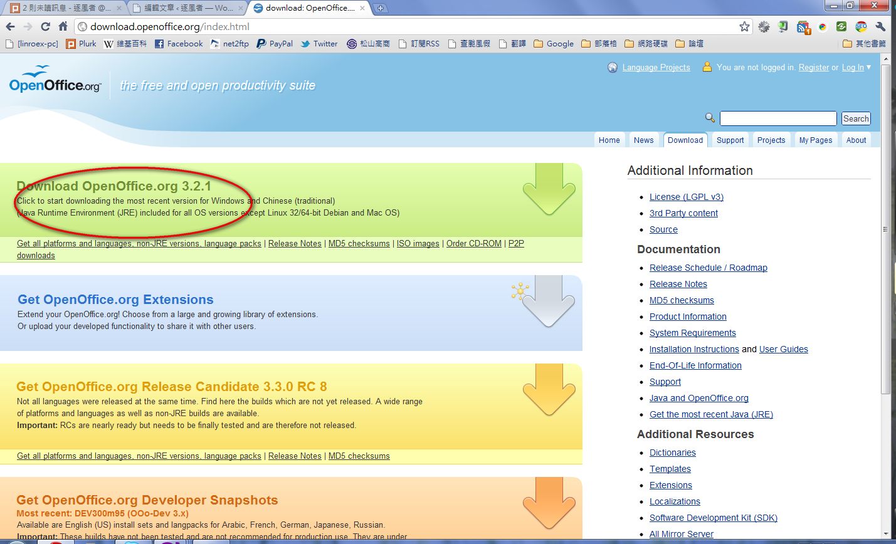The height and width of the screenshot is (544, 896).
Task: Click the SEO extension icon
Action: point(862,26)
